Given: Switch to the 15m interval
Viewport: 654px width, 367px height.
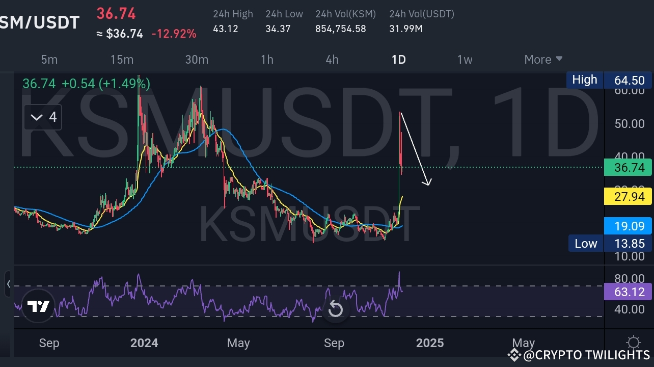Looking at the screenshot, I should [x=122, y=59].
